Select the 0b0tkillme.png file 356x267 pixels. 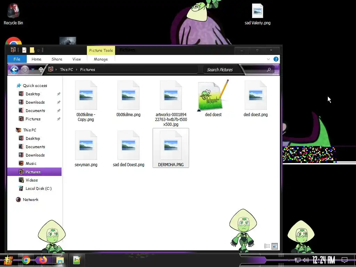point(128,99)
